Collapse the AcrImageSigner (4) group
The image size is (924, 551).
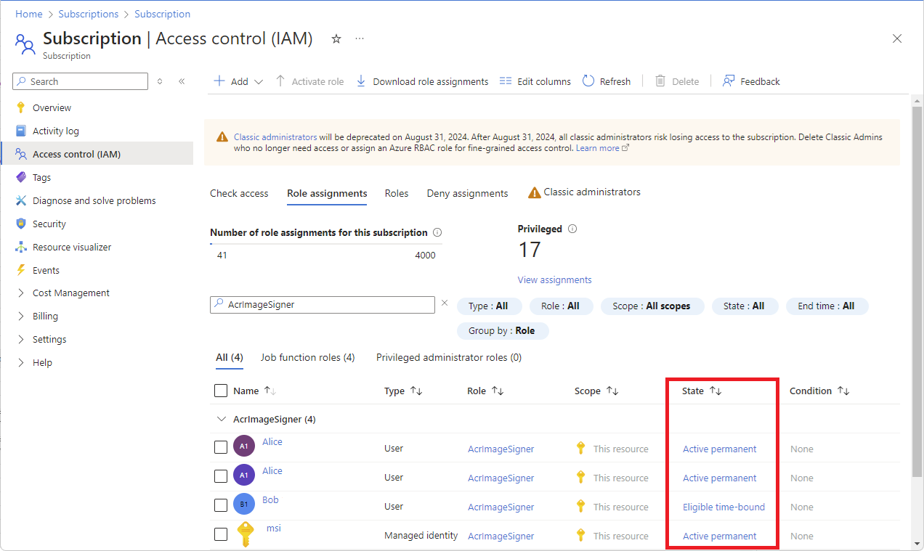(x=222, y=419)
